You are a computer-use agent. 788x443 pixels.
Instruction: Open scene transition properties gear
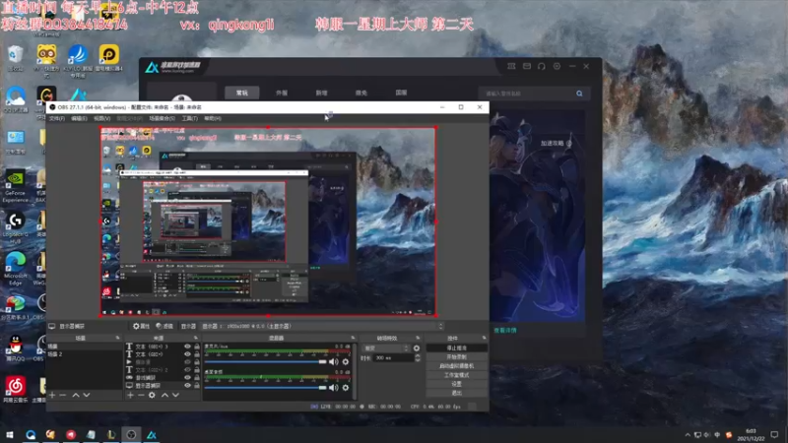416,348
